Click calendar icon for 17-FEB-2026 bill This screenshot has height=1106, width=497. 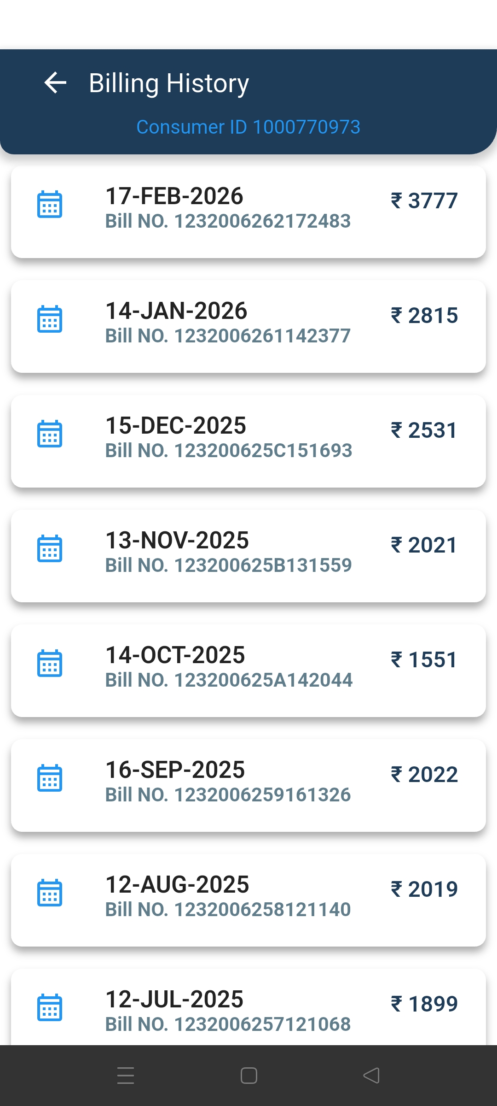click(x=50, y=204)
